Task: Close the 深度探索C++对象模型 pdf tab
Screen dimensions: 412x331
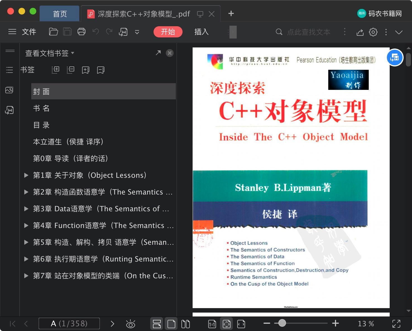Action: tap(212, 14)
